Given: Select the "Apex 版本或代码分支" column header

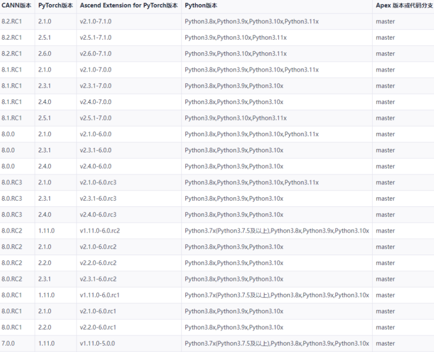Looking at the screenshot, I should click(x=404, y=5).
